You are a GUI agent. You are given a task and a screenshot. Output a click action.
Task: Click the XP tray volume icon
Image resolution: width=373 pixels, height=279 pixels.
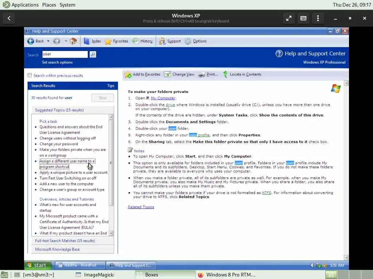(x=313, y=265)
